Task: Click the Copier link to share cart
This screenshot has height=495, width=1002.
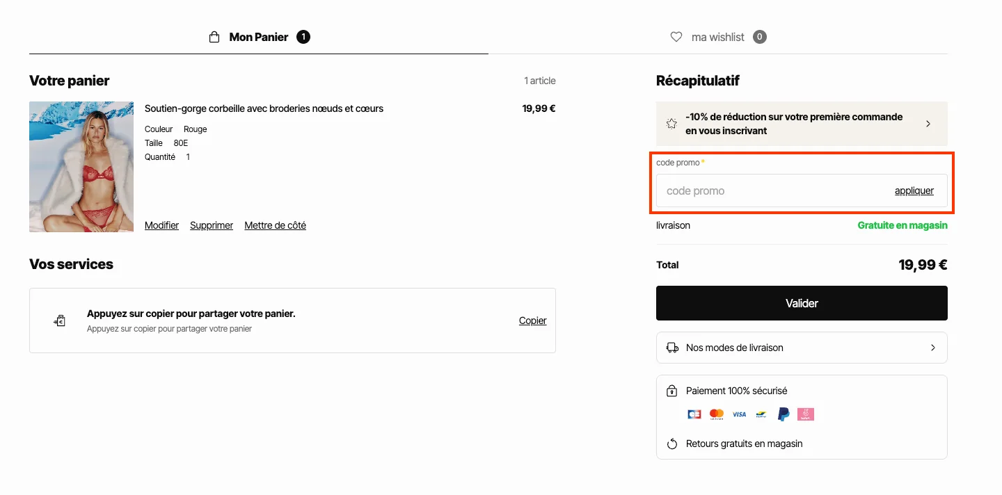Action: pyautogui.click(x=532, y=320)
